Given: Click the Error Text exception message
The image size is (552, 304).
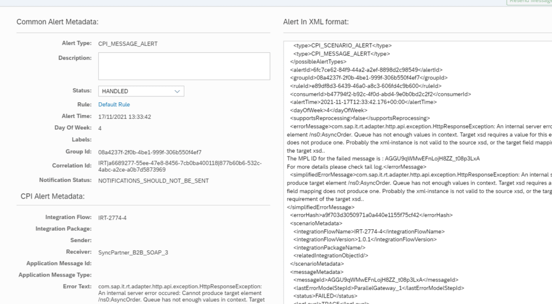Looking at the screenshot, I should pyautogui.click(x=181, y=293).
